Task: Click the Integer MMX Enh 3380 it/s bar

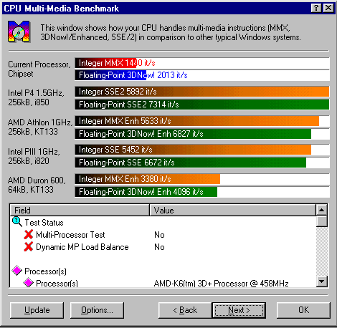Action: tap(202, 179)
